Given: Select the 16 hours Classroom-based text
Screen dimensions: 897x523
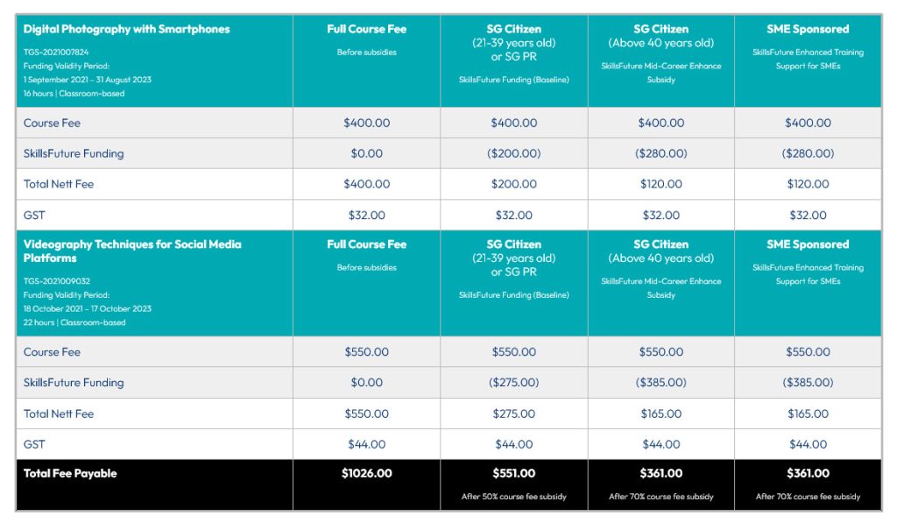Looking at the screenshot, I should tap(74, 93).
